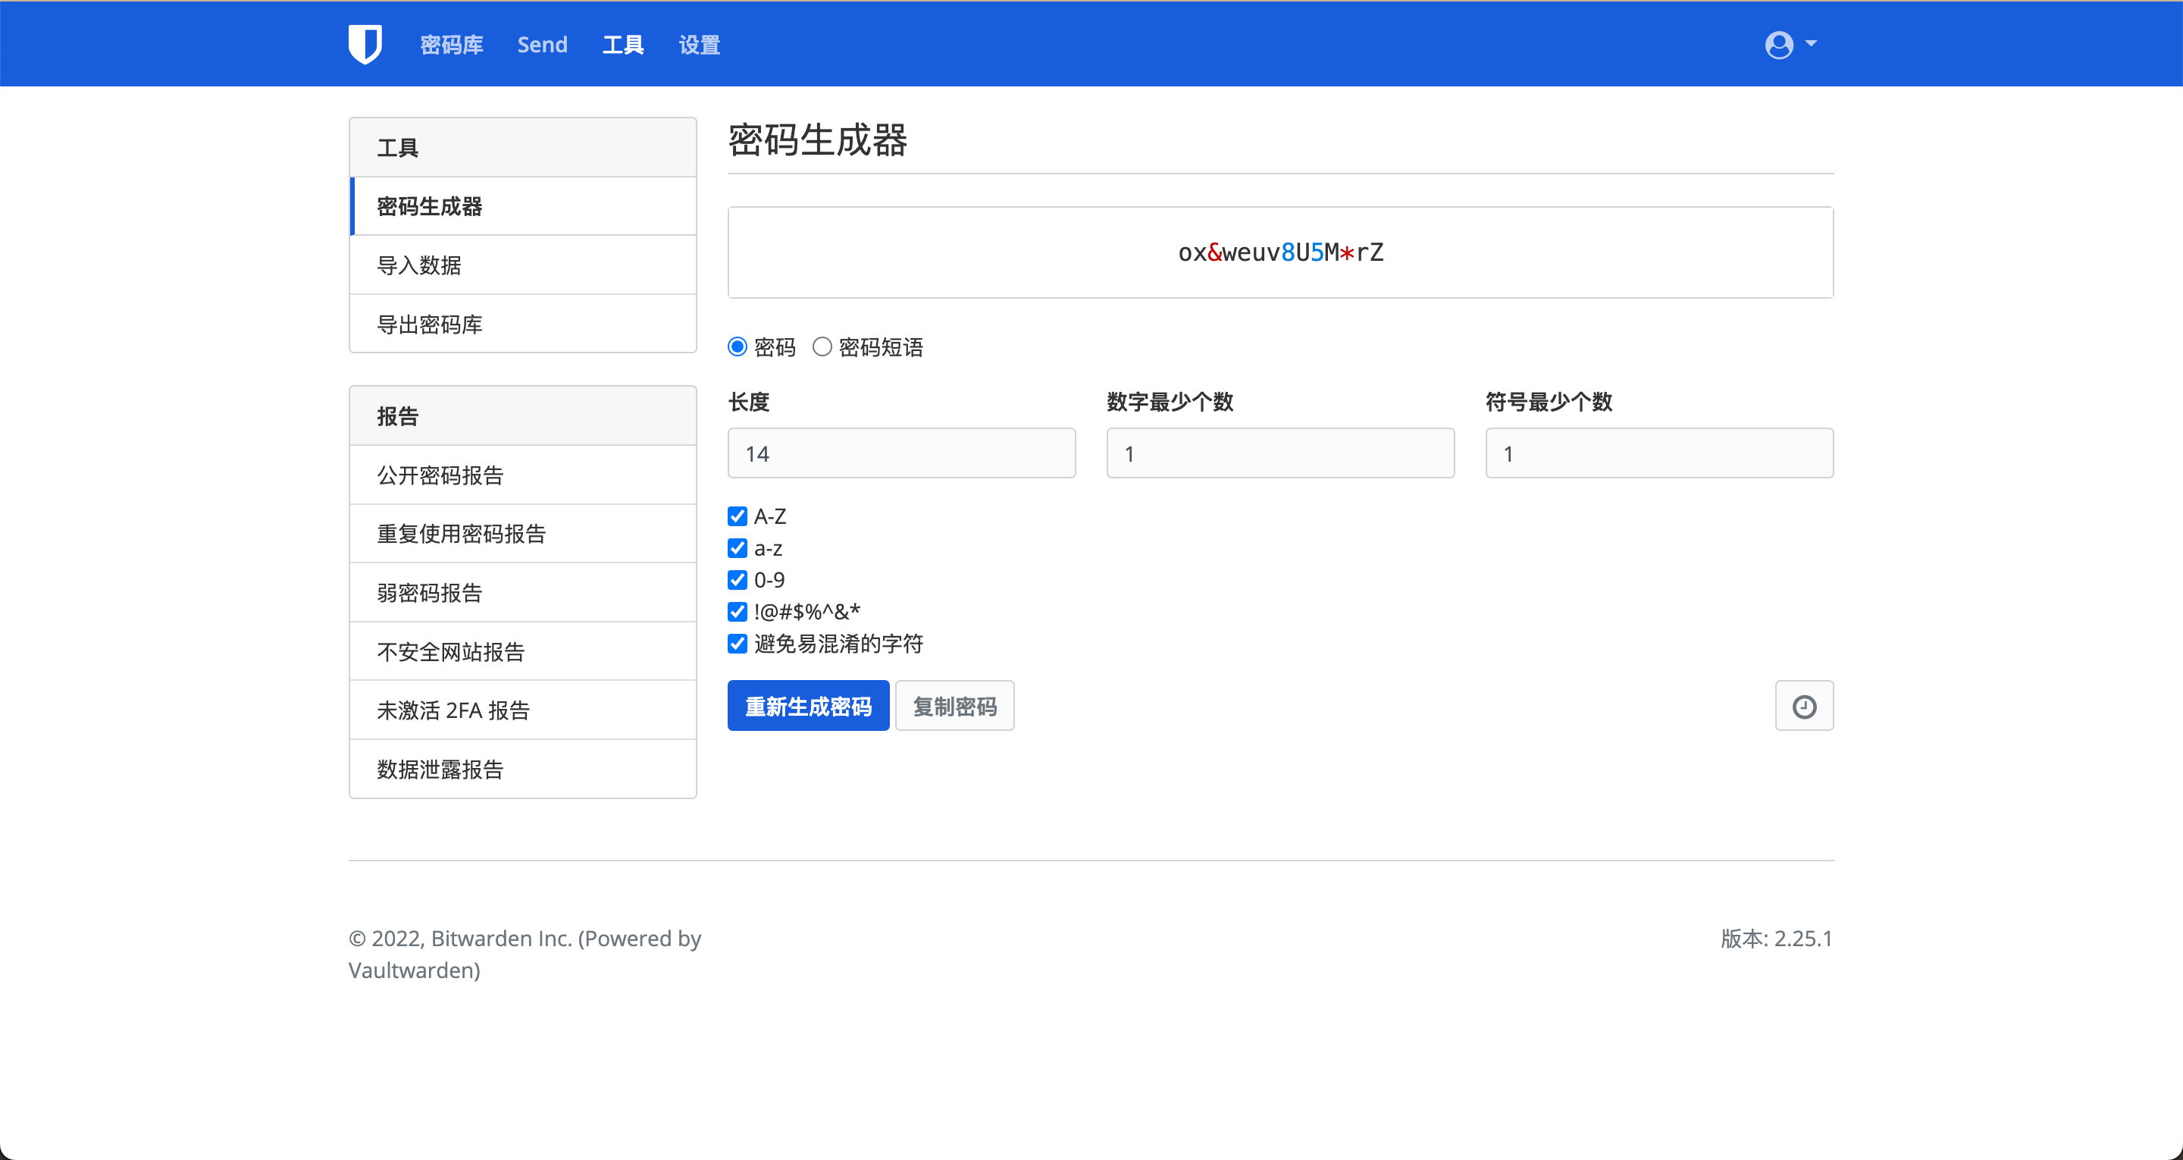
Task: Click 复制密码 button
Action: 955,706
